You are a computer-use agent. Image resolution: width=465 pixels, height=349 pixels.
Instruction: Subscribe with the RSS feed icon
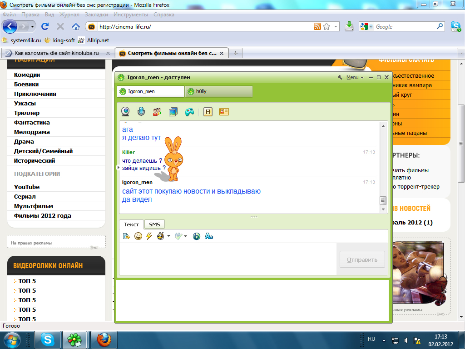coord(317,26)
